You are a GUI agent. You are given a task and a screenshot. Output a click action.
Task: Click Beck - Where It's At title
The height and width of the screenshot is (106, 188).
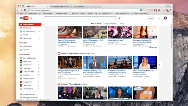click(115, 40)
